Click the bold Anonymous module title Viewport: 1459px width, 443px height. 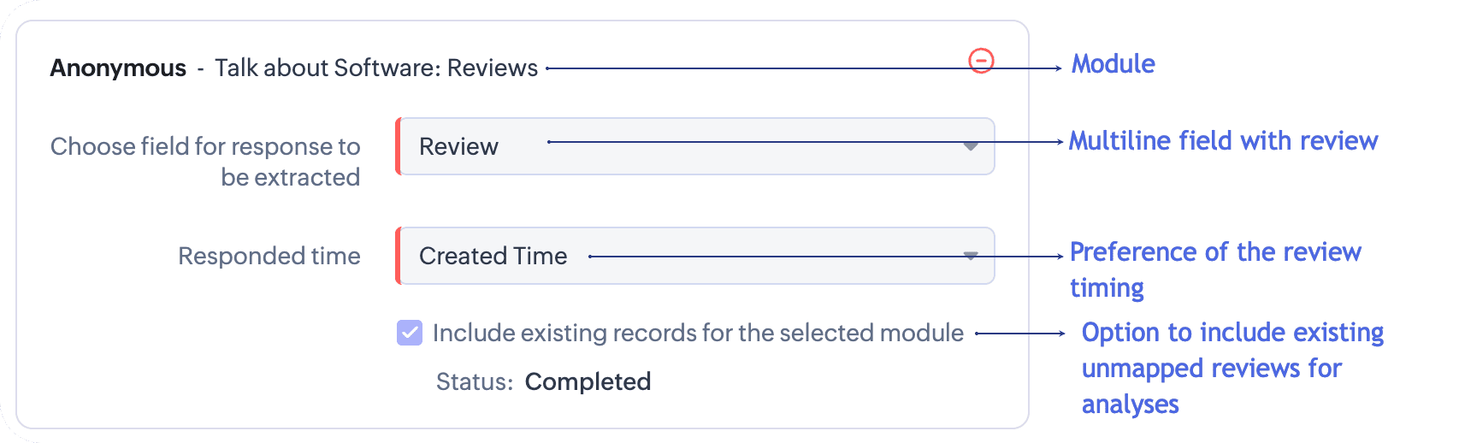click(x=118, y=68)
